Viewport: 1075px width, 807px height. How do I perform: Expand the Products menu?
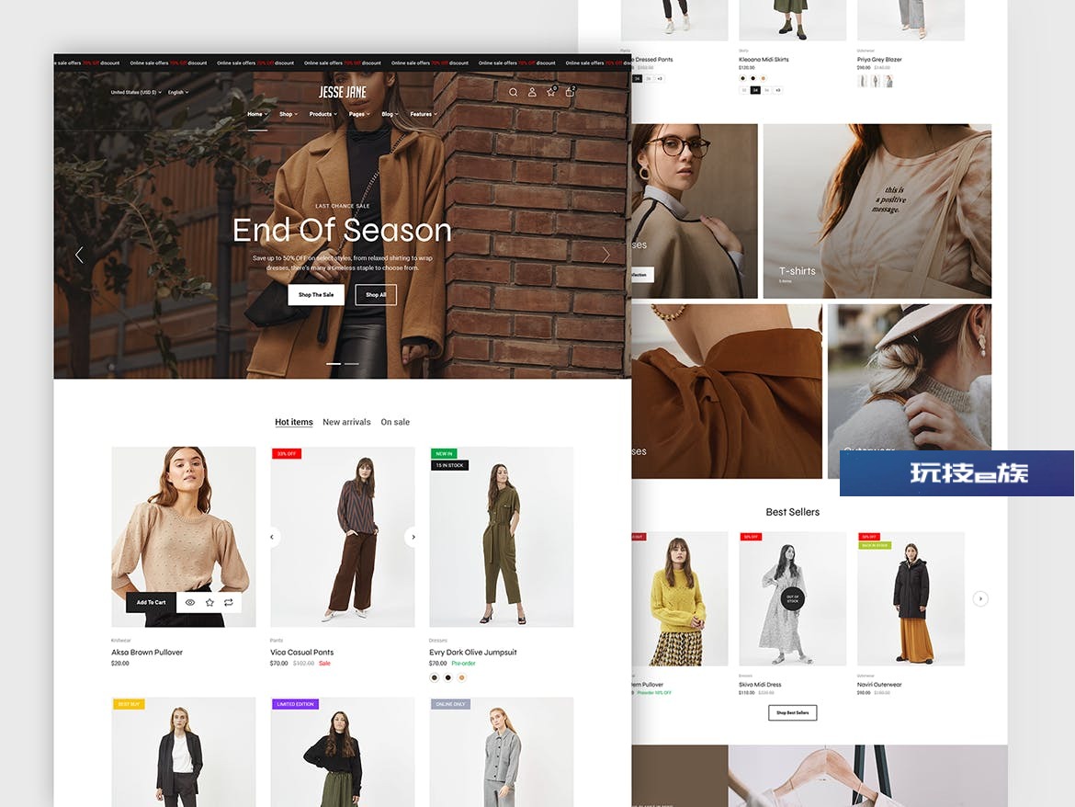coord(322,114)
